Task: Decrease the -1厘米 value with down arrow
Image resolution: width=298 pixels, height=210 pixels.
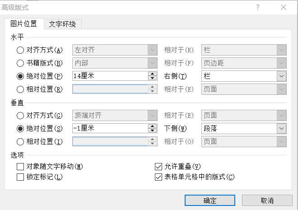Action: (153, 131)
